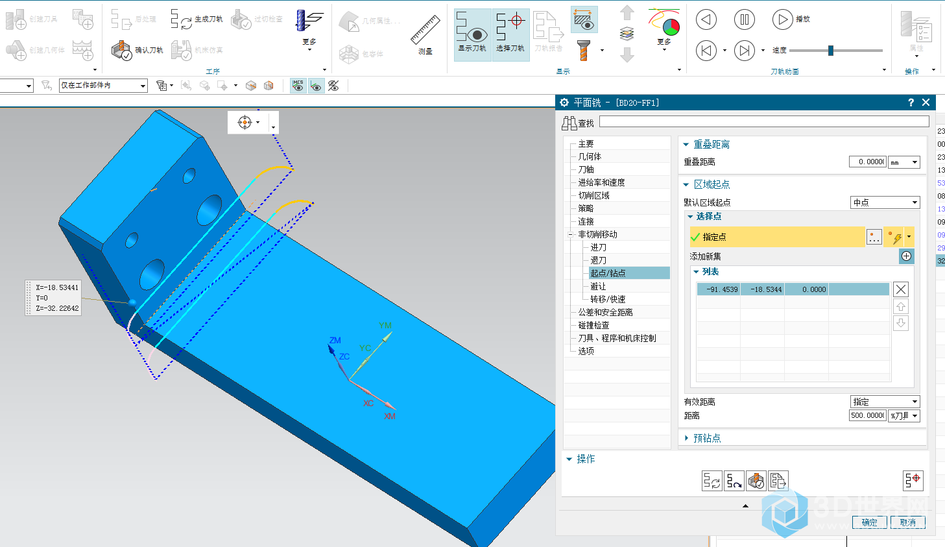Click the 查找 binoculars search icon
The width and height of the screenshot is (945, 547).
569,123
